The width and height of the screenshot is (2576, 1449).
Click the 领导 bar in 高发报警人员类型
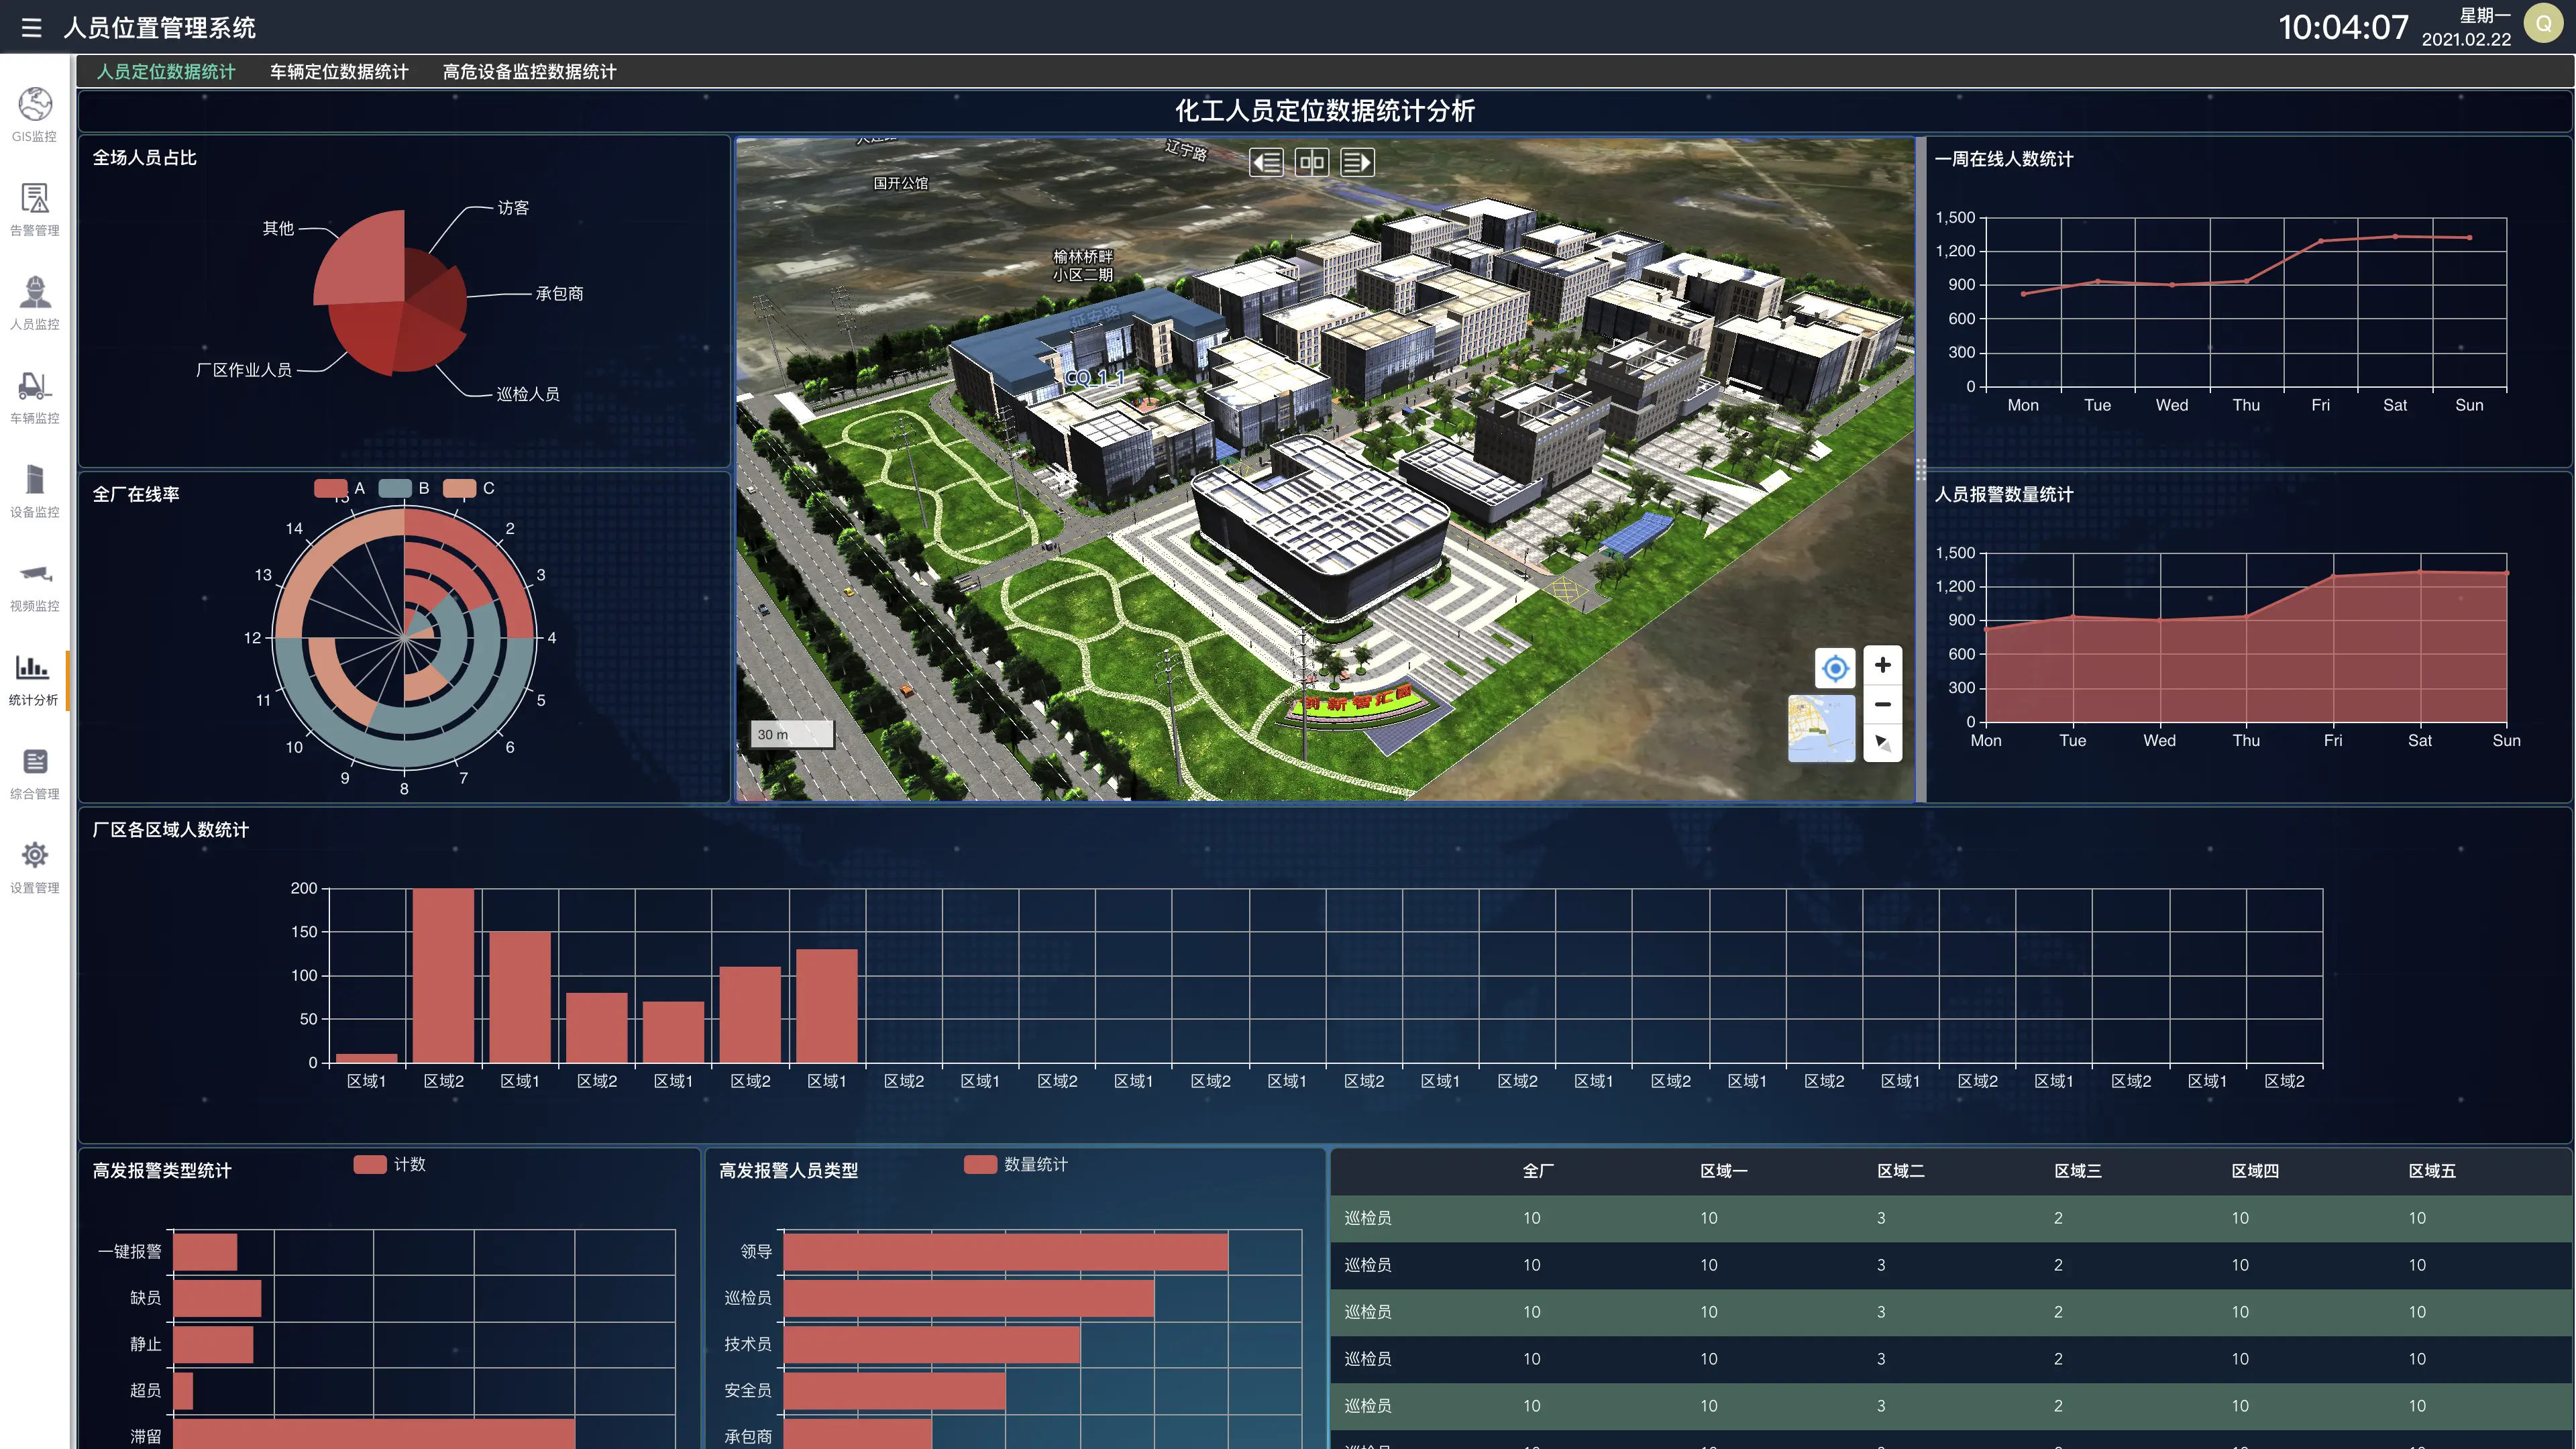[x=1005, y=1252]
